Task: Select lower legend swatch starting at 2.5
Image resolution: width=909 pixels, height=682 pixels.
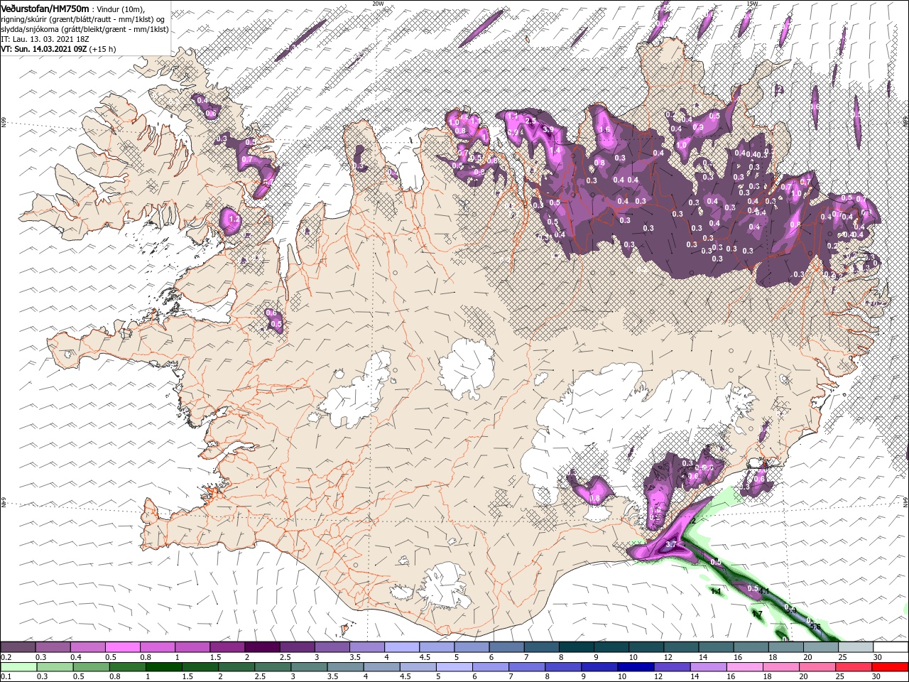Action: pyautogui.click(x=272, y=667)
